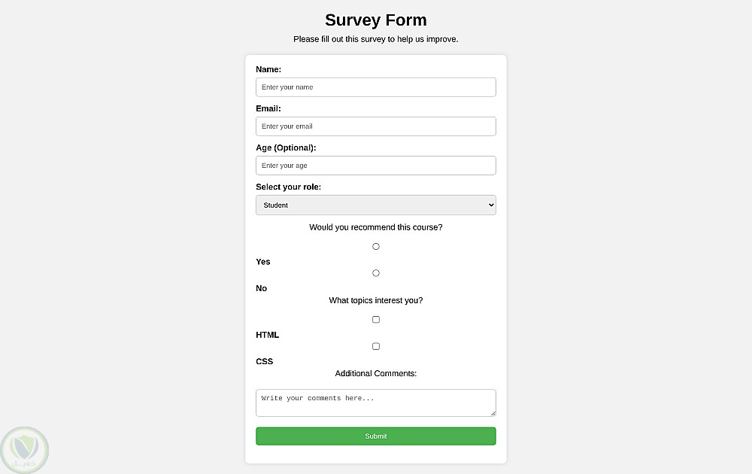Click the Name input field
This screenshot has width=752, height=474.
tap(375, 87)
